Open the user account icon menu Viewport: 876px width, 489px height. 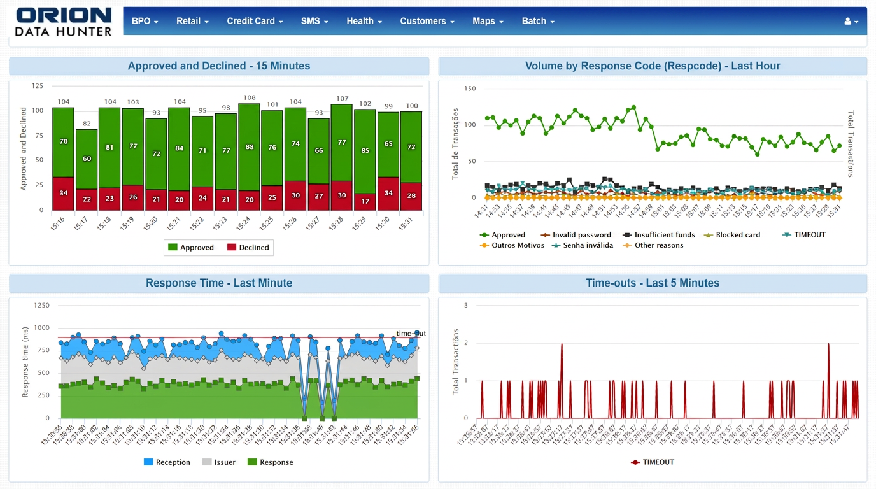pyautogui.click(x=851, y=21)
